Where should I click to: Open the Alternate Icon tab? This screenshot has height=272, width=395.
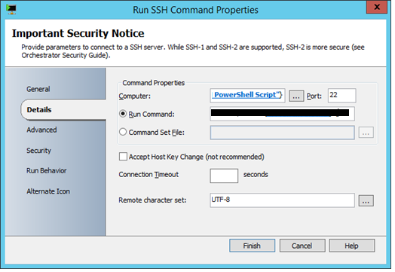click(48, 191)
